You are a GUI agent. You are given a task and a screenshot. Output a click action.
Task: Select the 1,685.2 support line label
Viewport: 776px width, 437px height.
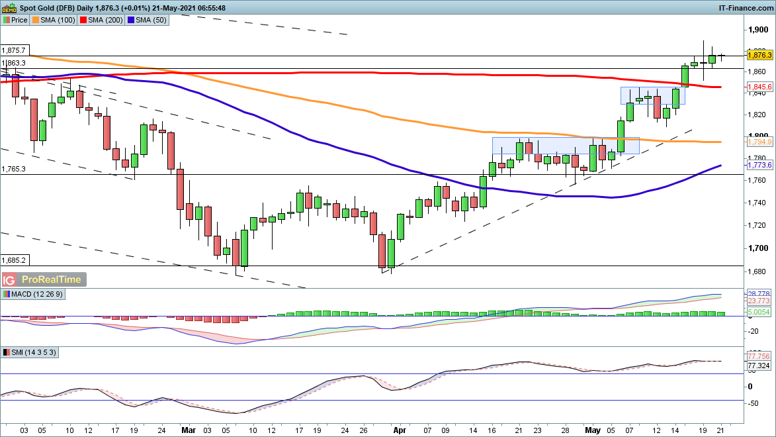tap(14, 261)
